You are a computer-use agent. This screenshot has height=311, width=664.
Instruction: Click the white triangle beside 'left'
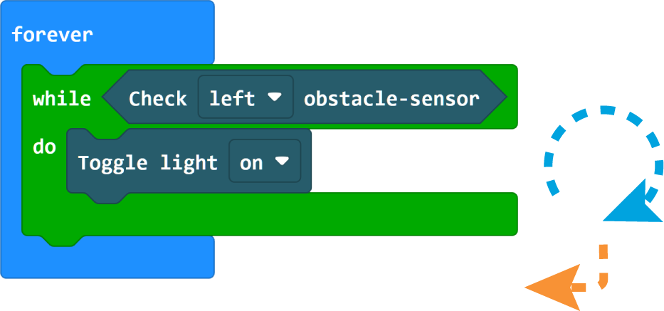tap(275, 97)
